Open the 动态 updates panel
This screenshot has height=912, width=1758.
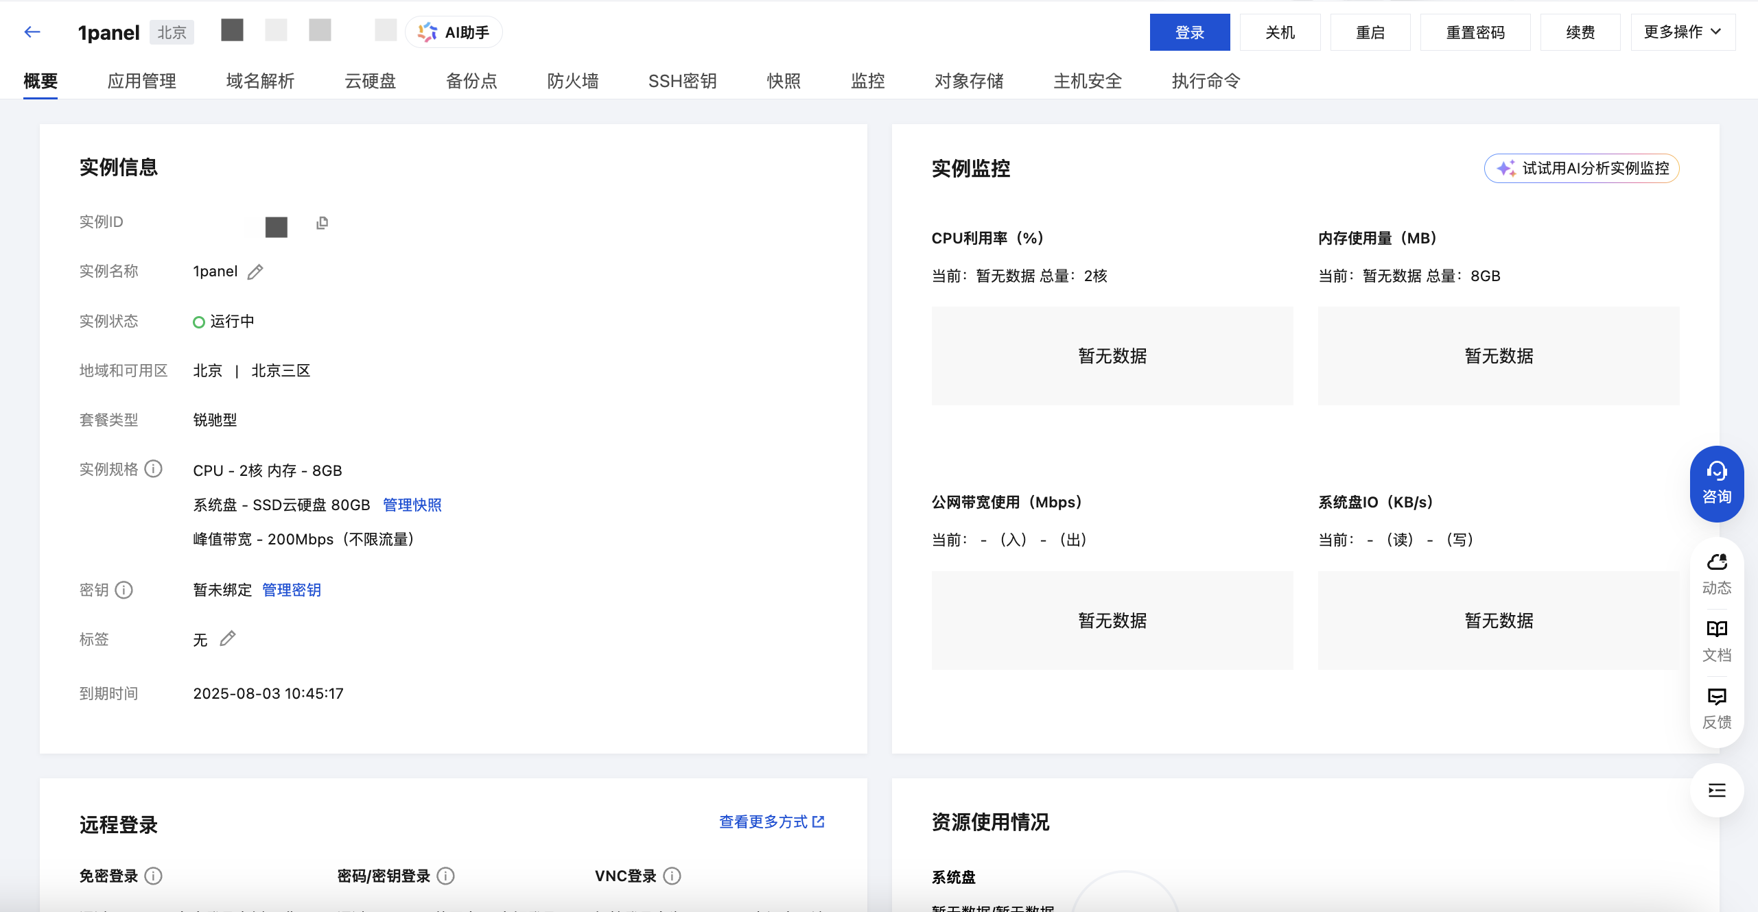coord(1717,575)
